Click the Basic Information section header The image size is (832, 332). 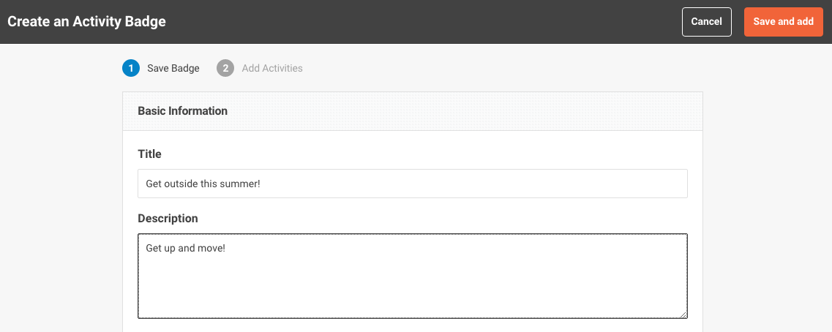[x=182, y=111]
